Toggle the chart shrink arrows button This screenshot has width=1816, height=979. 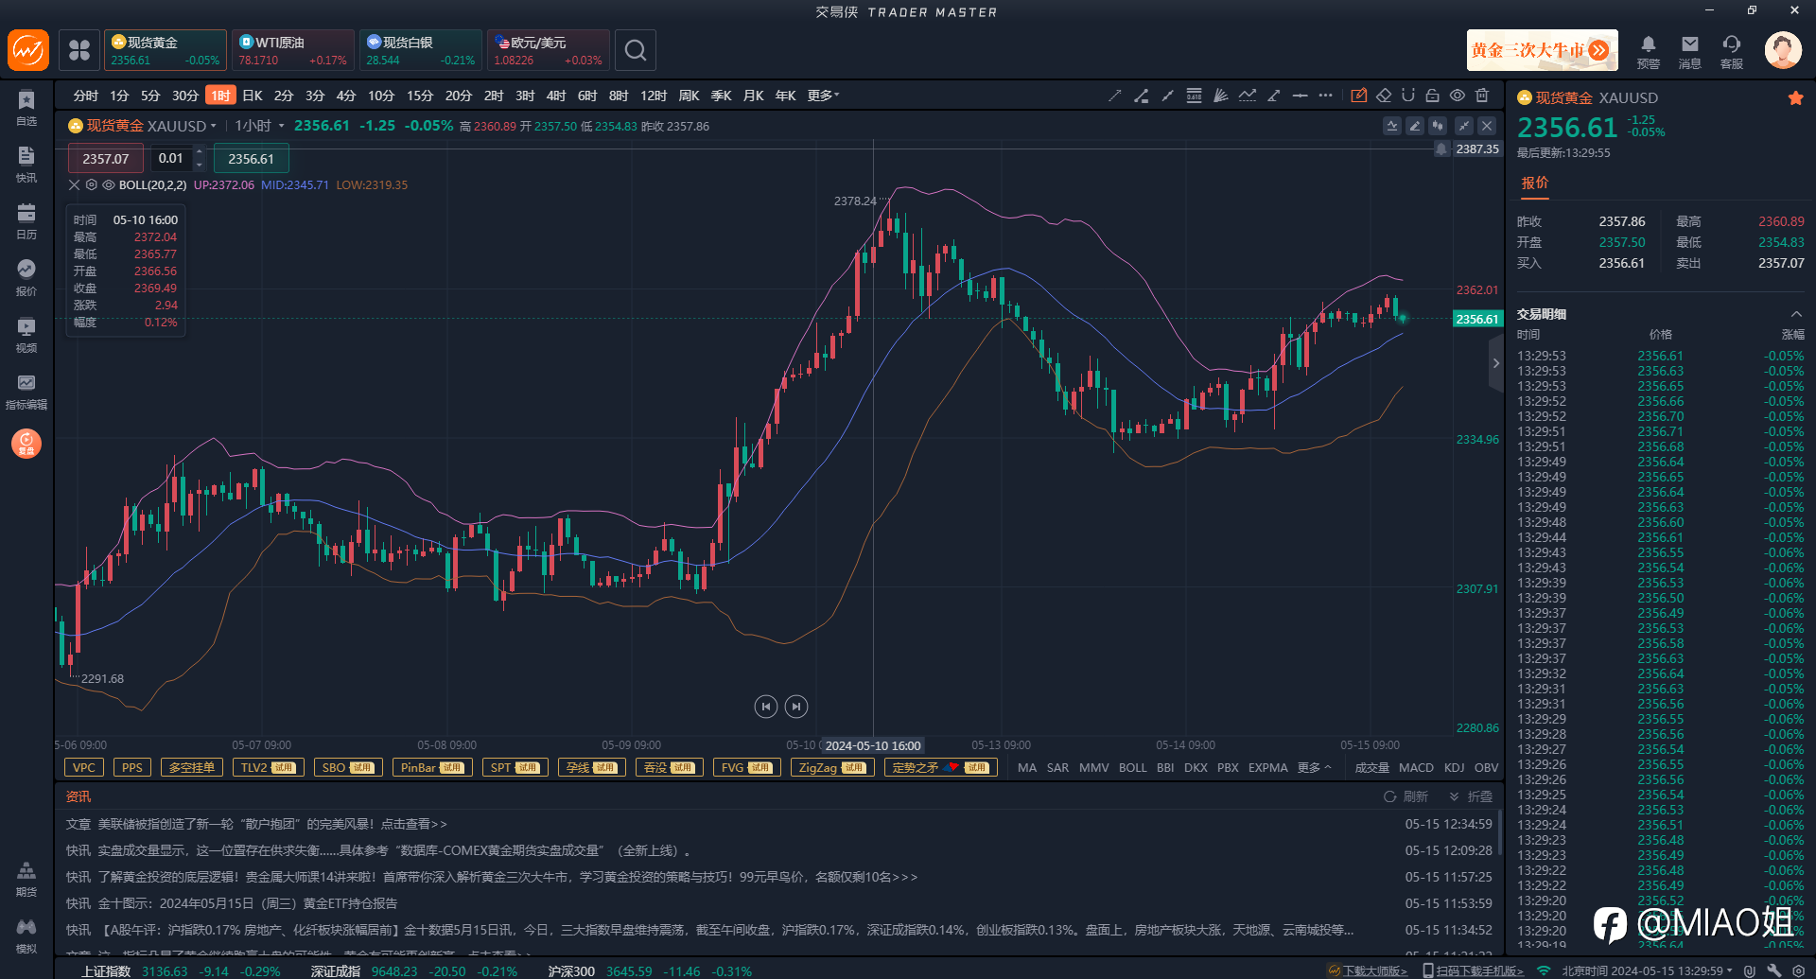1463,126
